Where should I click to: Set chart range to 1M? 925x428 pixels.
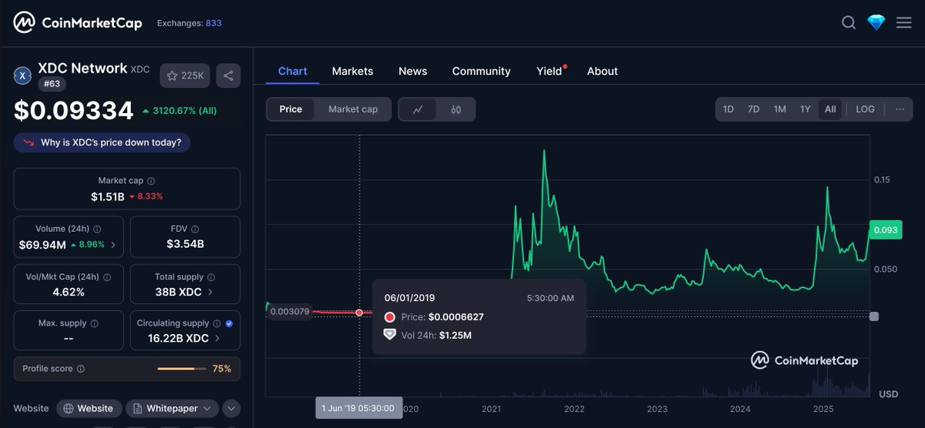[779, 109]
